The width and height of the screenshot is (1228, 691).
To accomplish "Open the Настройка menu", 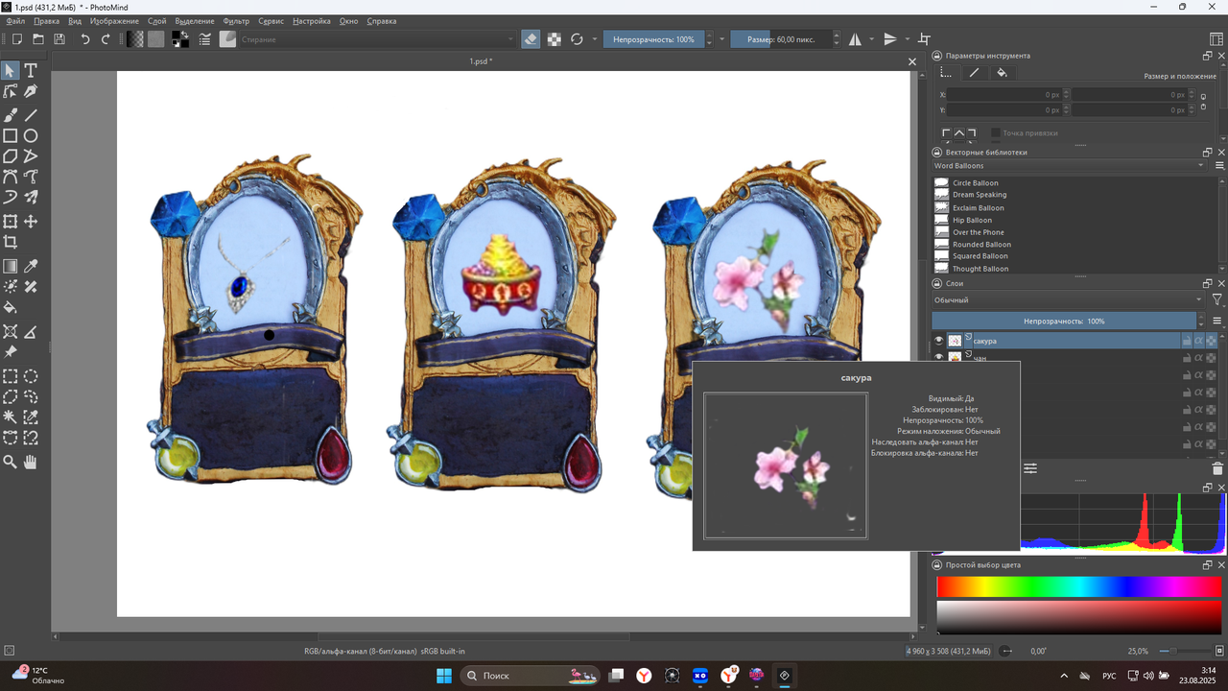I will tap(312, 20).
